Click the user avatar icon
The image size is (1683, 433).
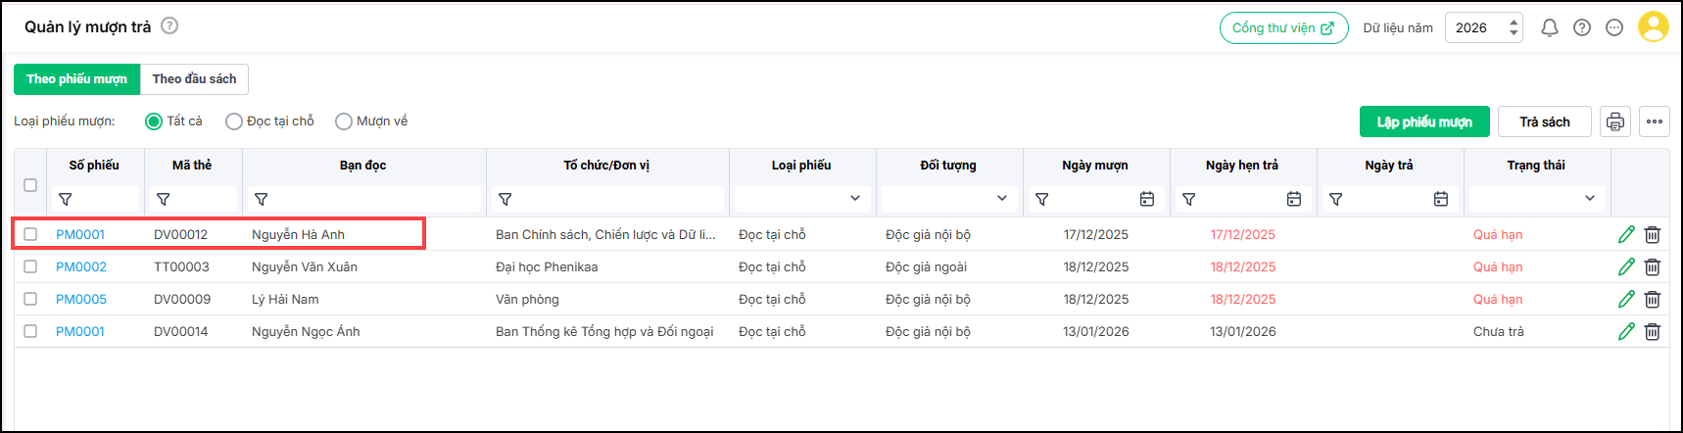point(1654,27)
